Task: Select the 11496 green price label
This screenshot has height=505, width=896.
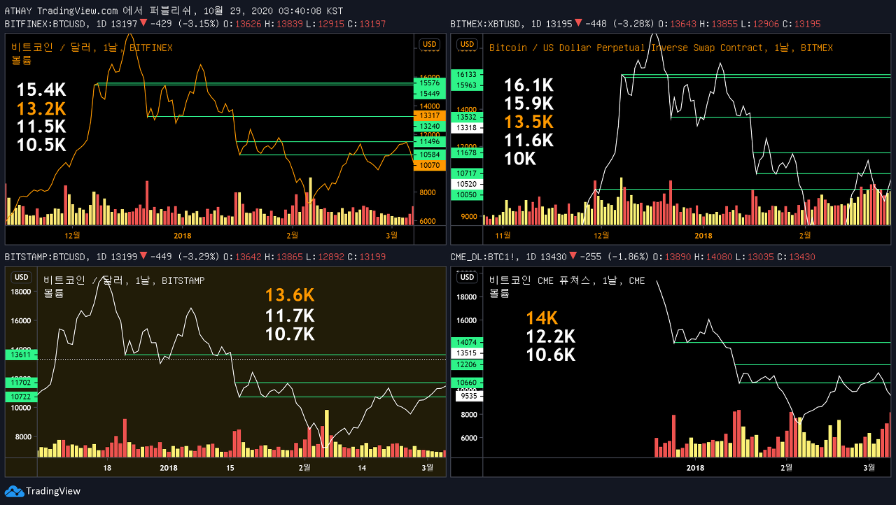Action: 429,141
